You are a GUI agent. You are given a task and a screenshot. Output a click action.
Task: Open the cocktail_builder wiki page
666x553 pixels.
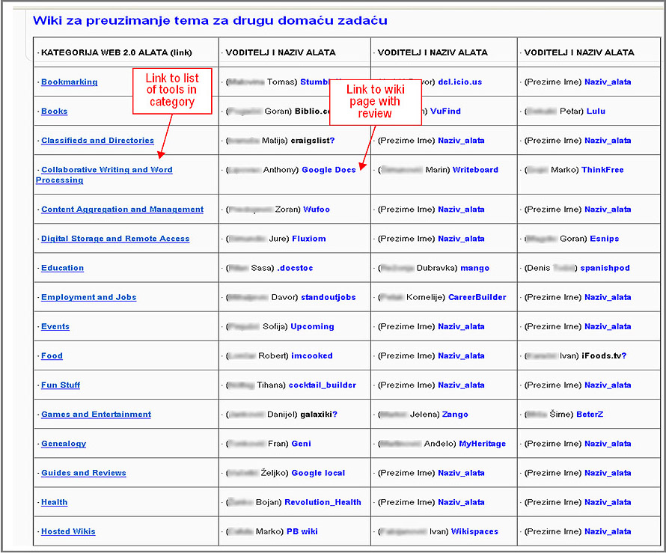(x=323, y=385)
